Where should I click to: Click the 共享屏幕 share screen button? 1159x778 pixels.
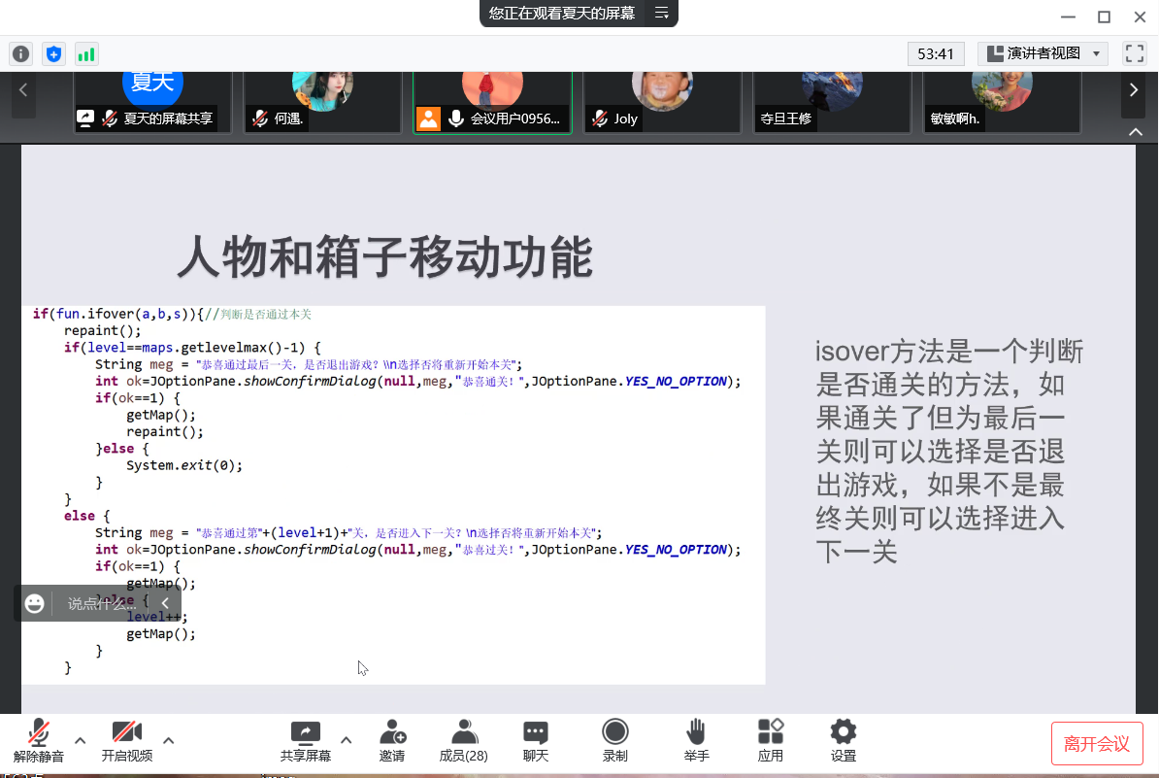(x=306, y=740)
